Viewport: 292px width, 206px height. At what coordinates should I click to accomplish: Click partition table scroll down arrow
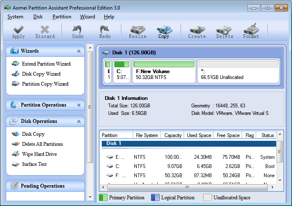click(280, 180)
